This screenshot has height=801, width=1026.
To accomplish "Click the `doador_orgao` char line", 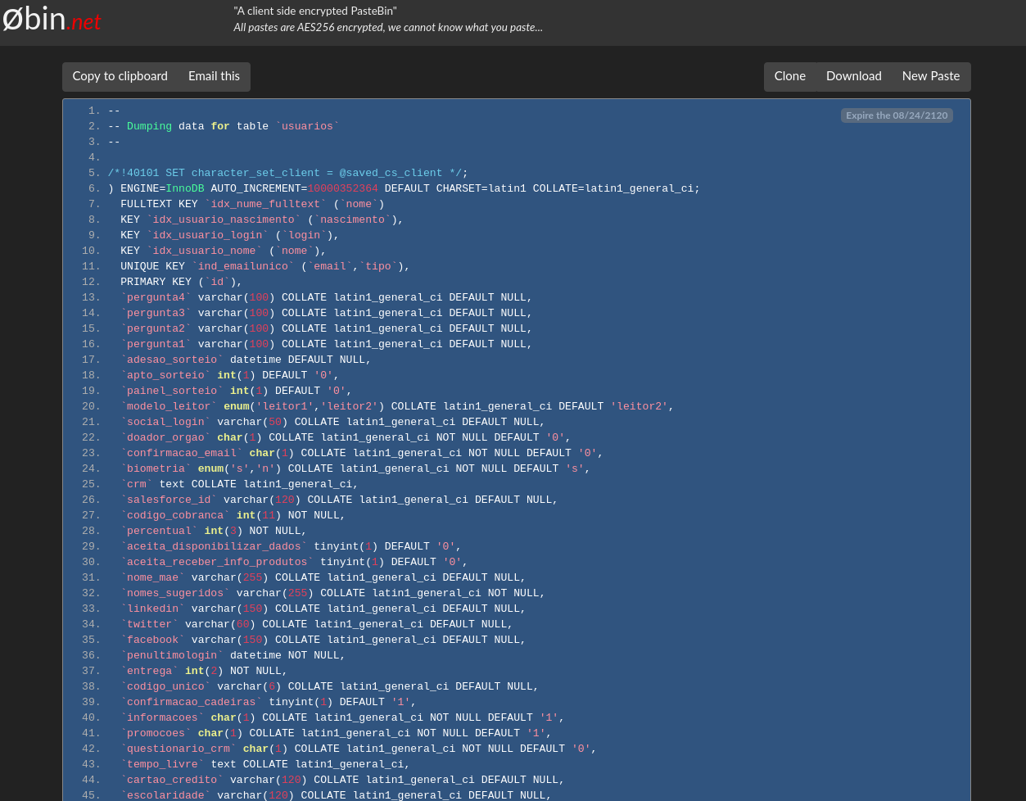I will (x=346, y=437).
